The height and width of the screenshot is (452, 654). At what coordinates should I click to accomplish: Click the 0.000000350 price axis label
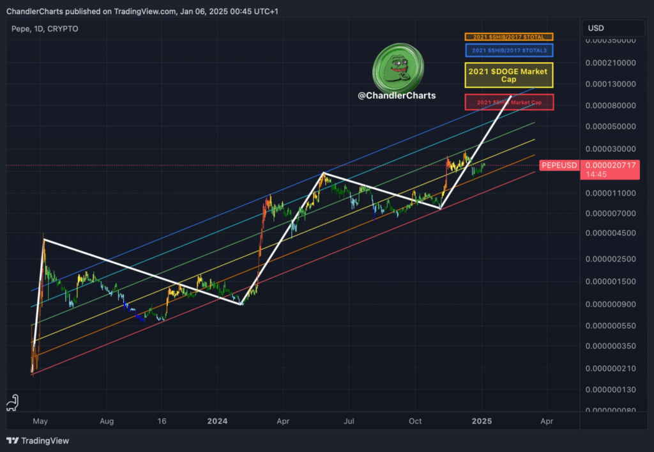click(x=611, y=346)
